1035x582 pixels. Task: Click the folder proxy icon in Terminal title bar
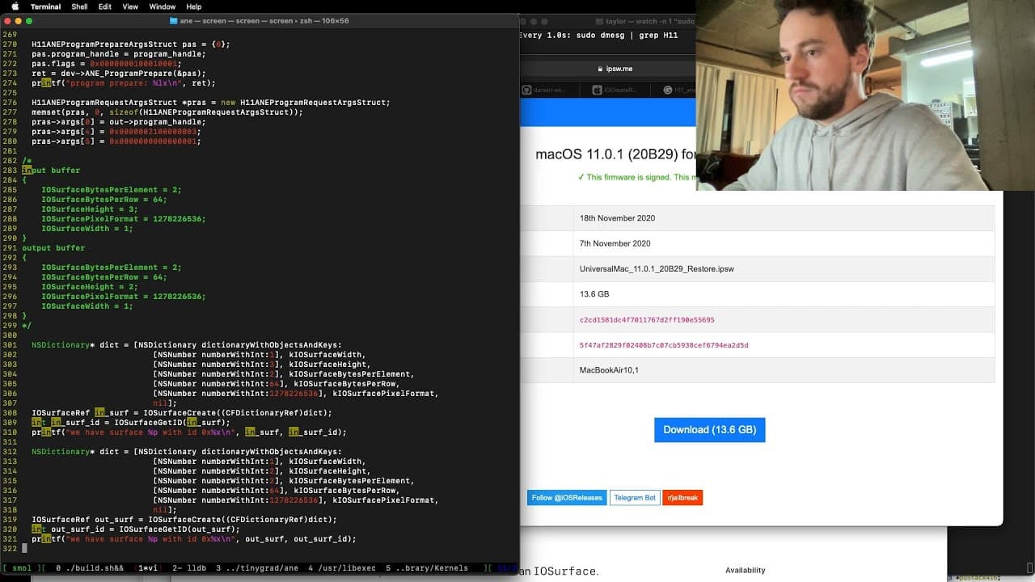pyautogui.click(x=175, y=20)
